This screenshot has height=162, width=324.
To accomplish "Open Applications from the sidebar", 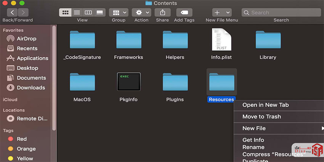I will pos(32,58).
